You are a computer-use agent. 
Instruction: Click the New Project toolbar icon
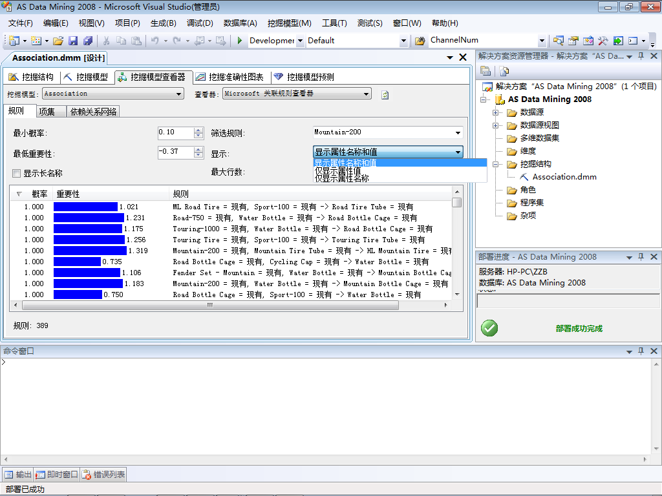(x=14, y=41)
